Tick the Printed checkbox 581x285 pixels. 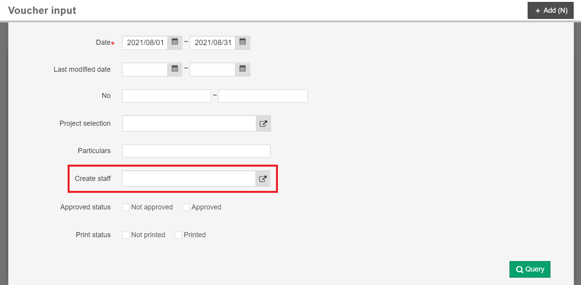178,235
